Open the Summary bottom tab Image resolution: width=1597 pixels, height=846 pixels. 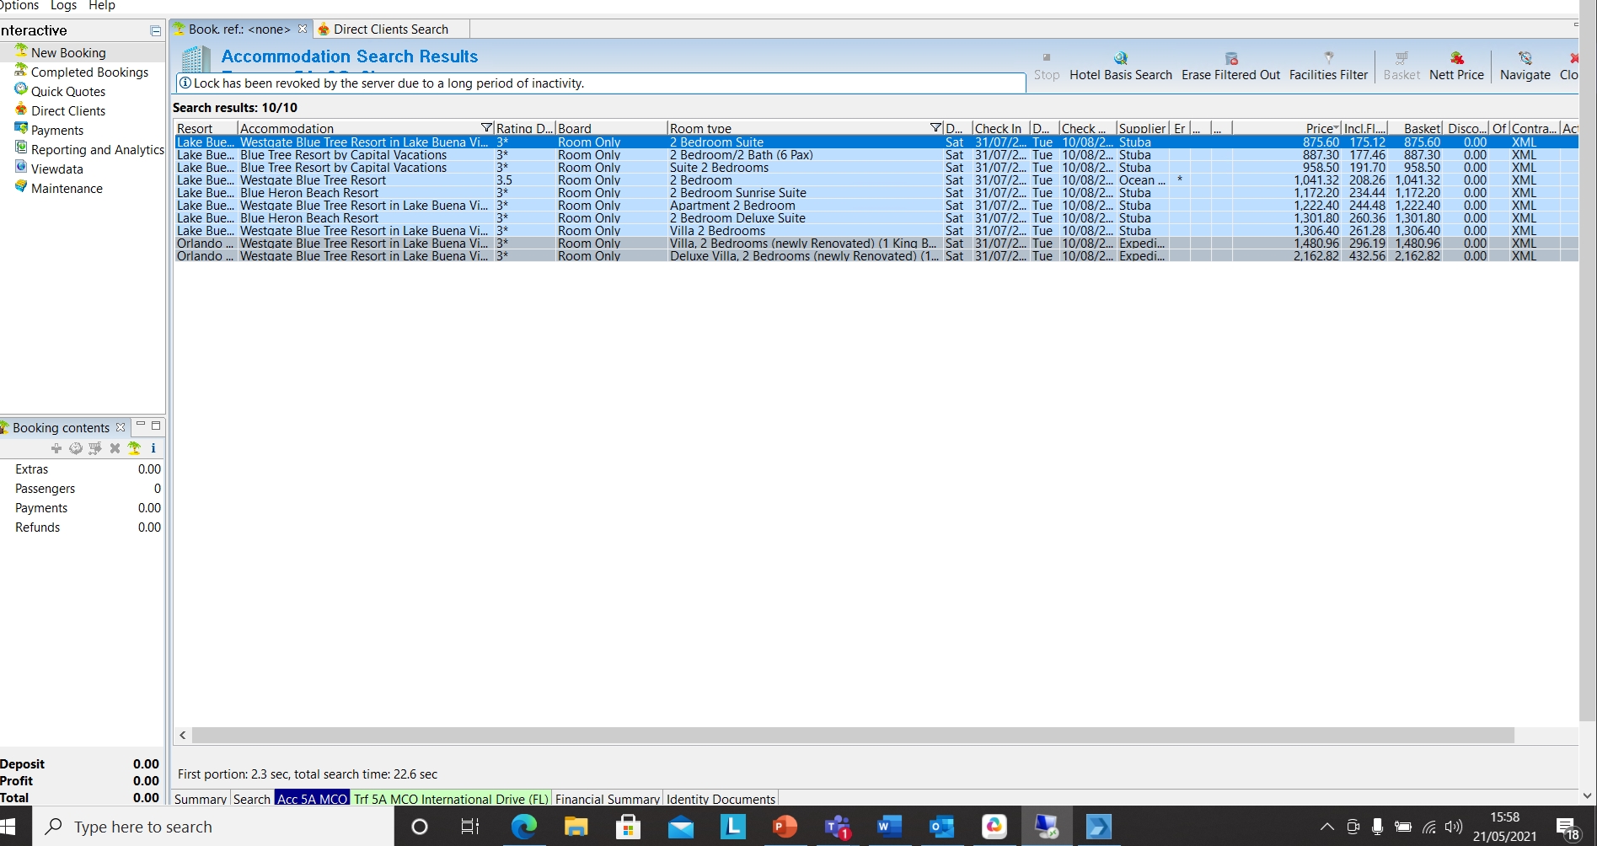(200, 799)
